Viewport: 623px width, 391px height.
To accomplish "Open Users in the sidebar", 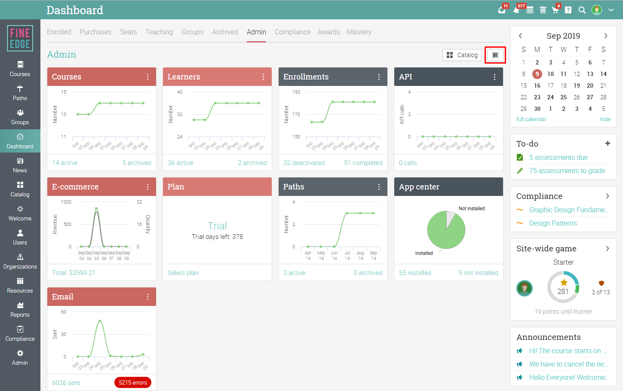I will (20, 237).
